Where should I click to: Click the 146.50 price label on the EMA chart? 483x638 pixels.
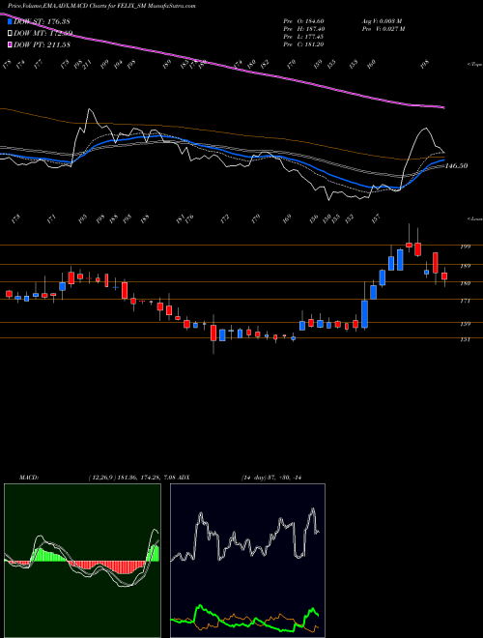[x=457, y=166]
